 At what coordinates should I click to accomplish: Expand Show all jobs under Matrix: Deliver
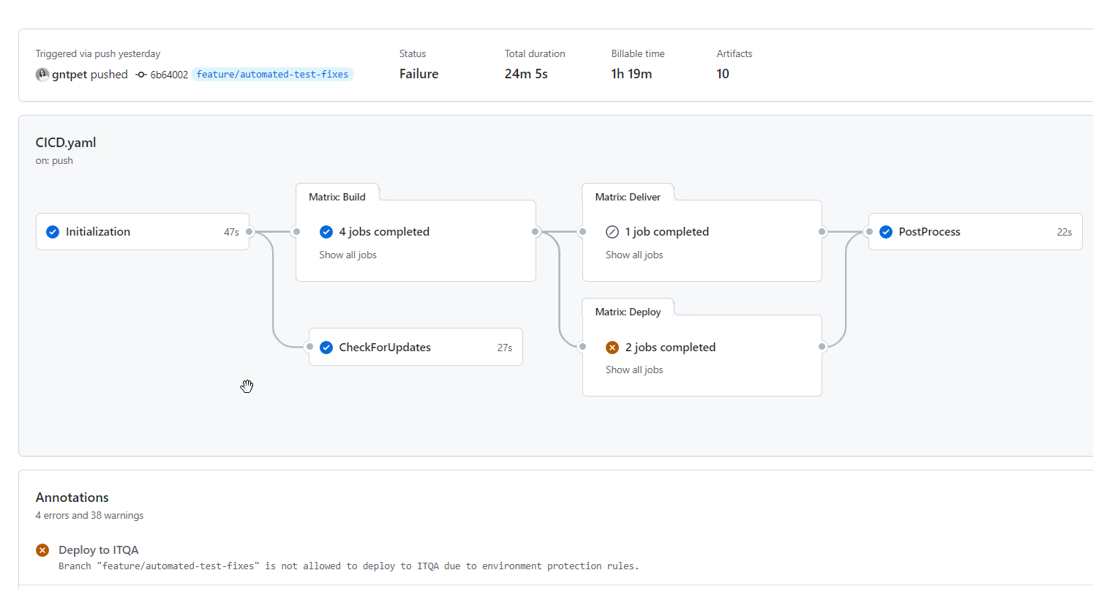click(x=634, y=254)
